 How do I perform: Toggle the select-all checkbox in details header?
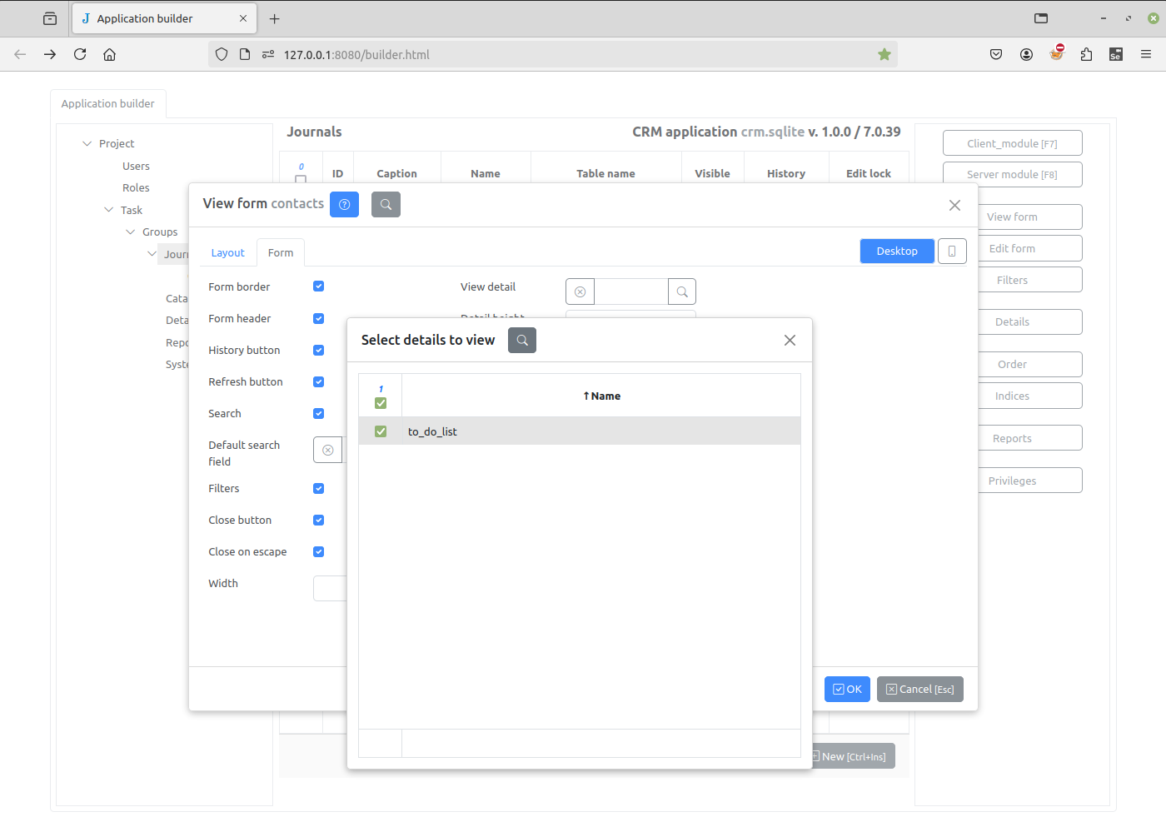[x=381, y=403]
